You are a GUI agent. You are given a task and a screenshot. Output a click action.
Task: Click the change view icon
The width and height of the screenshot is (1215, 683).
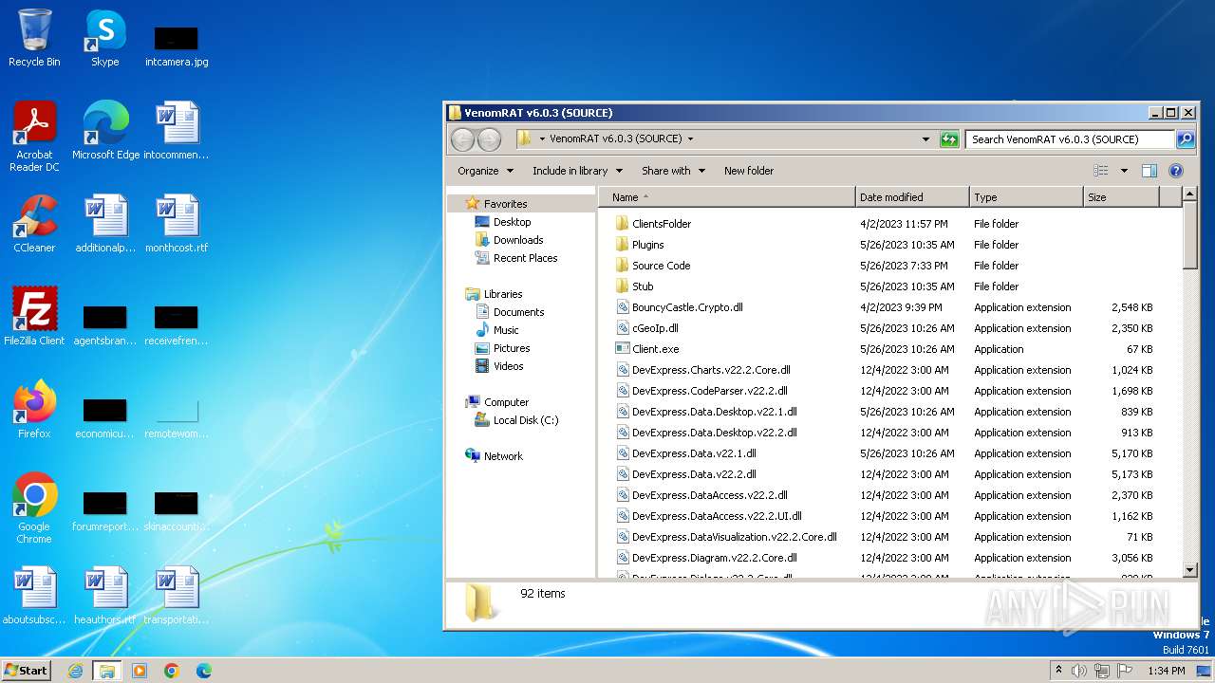[1101, 171]
